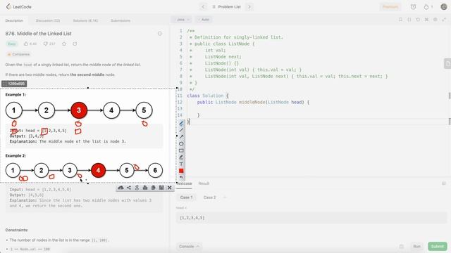The image size is (451, 253).
Task: Click the Run button
Action: tap(416, 247)
